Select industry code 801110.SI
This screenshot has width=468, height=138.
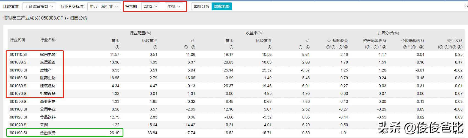point(19,54)
